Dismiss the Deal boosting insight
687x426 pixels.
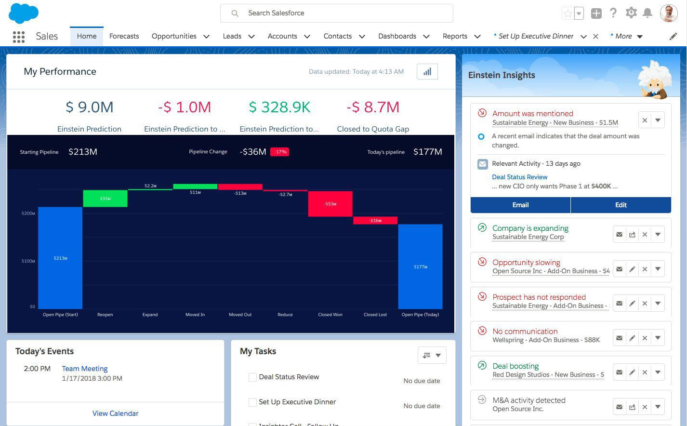(645, 373)
